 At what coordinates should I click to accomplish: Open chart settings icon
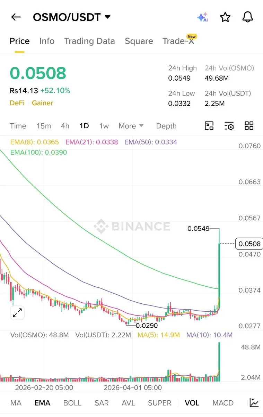tap(229, 126)
